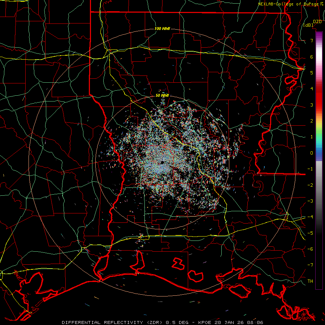
Task: Click the "DZD" legend title
Action: coord(317,22)
